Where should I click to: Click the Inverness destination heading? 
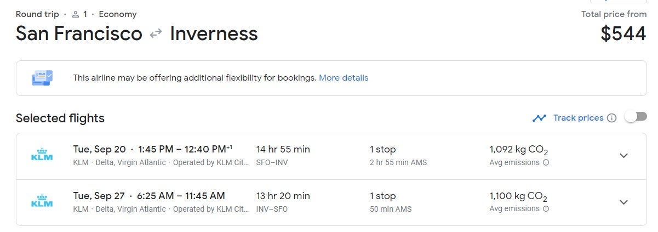pyautogui.click(x=214, y=33)
